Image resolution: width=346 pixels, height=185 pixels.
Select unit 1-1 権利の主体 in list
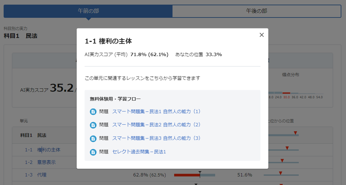point(43,150)
